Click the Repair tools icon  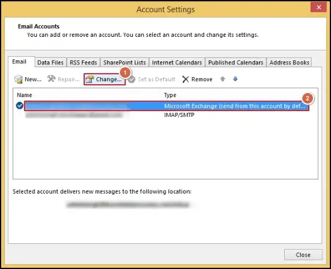coord(51,79)
